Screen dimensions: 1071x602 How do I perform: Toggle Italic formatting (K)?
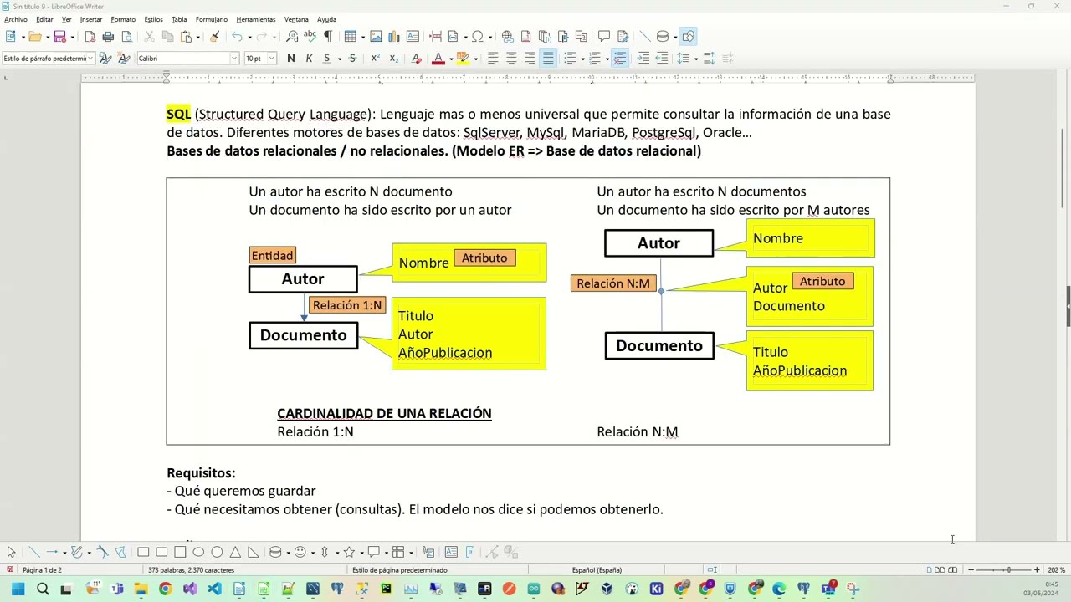tap(309, 59)
